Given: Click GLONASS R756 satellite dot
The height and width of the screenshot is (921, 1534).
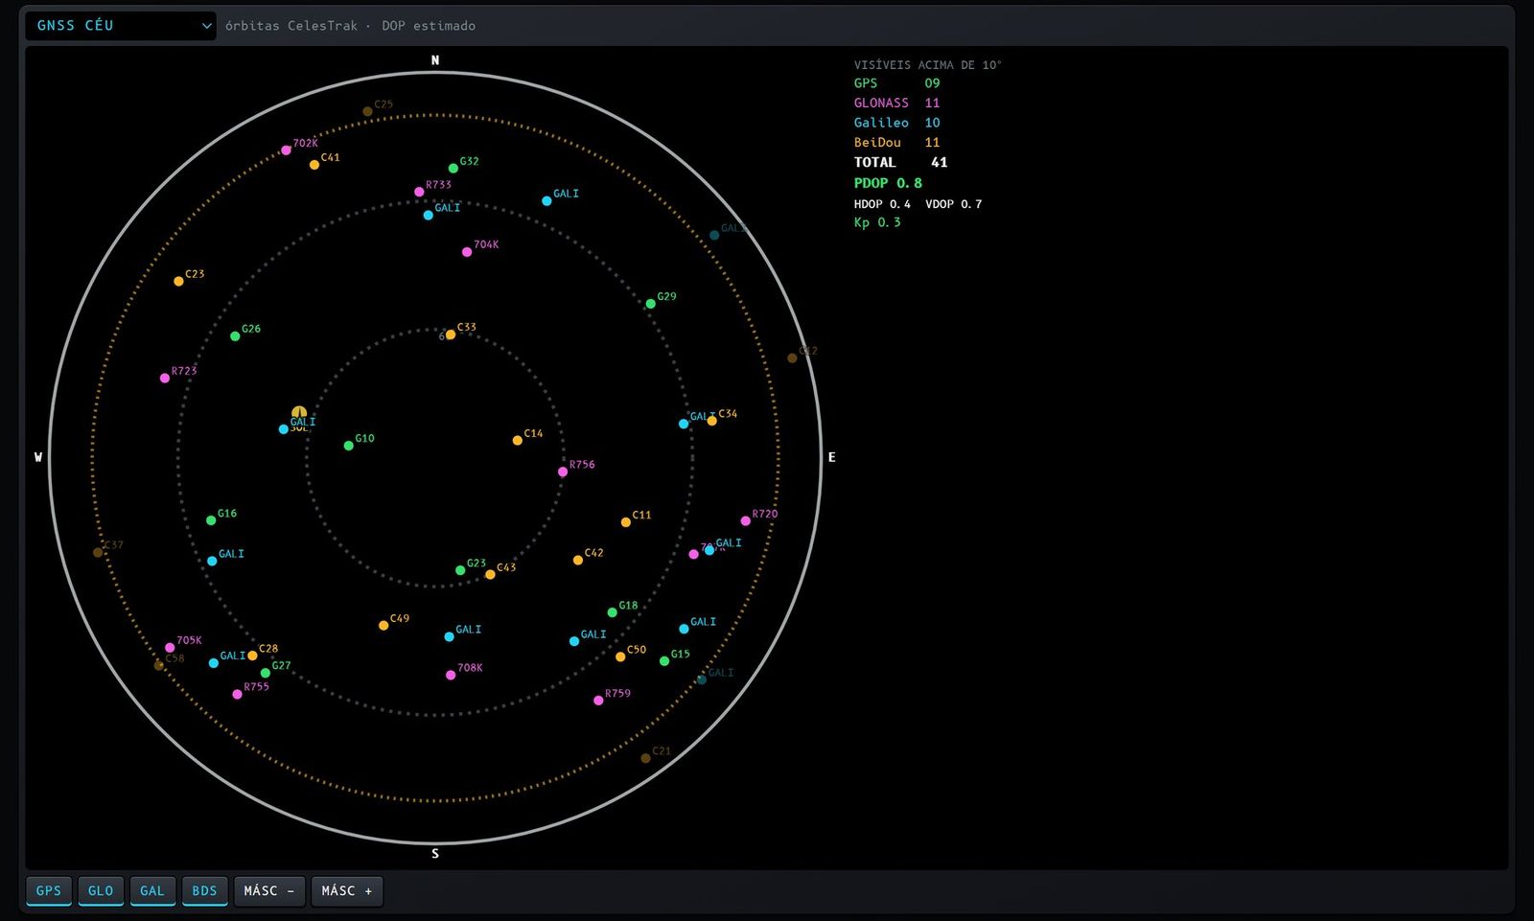Looking at the screenshot, I should pos(563,472).
